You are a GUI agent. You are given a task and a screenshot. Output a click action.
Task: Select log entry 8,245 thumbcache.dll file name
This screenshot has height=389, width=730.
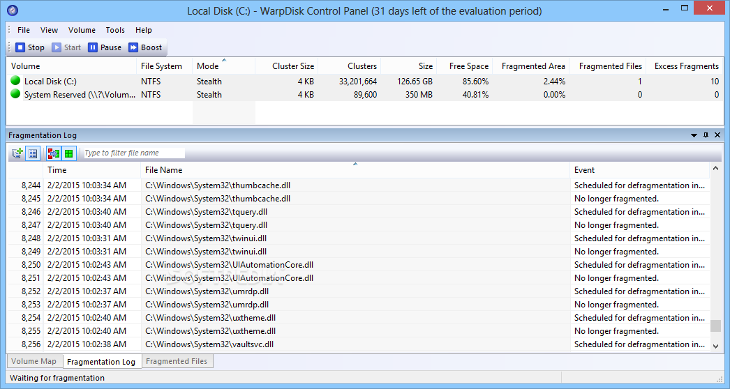218,198
